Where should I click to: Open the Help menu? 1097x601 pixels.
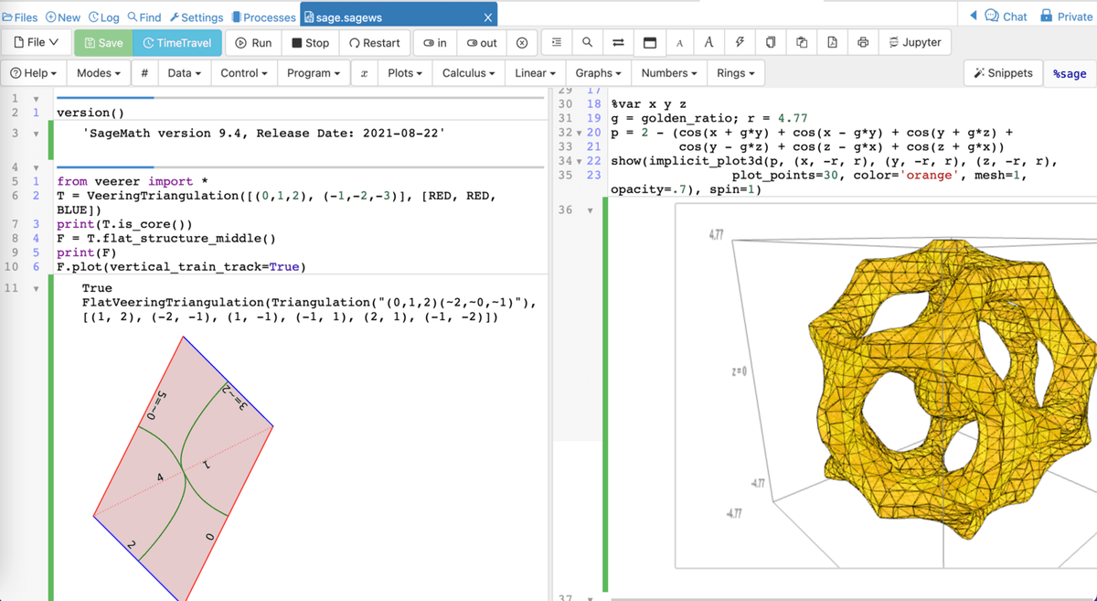click(x=33, y=72)
